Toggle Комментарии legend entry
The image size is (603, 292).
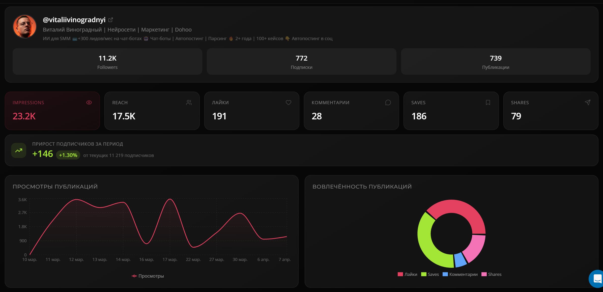(460, 274)
